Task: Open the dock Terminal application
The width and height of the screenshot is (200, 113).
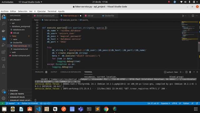Action: 89,109
